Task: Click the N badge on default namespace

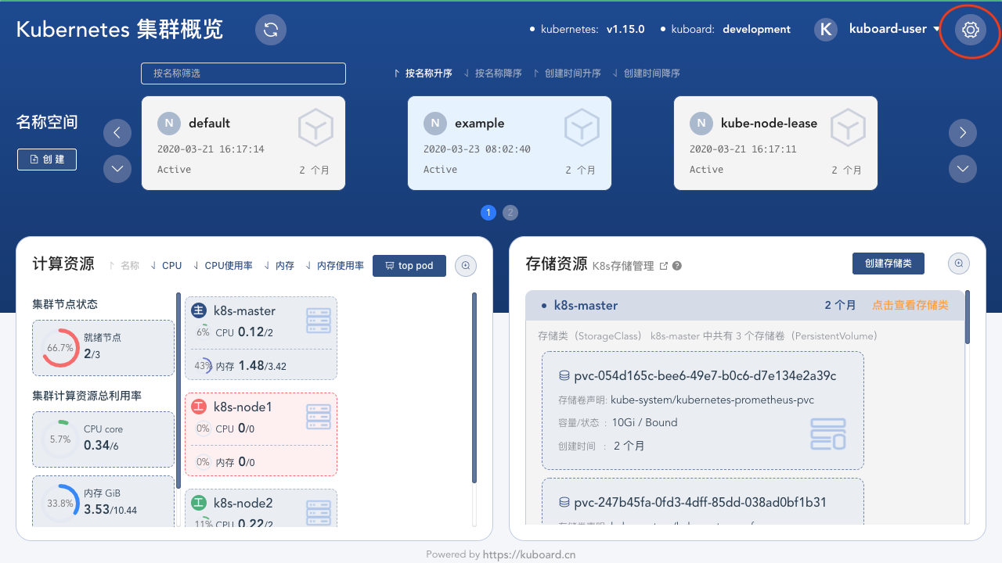Action: click(x=169, y=124)
